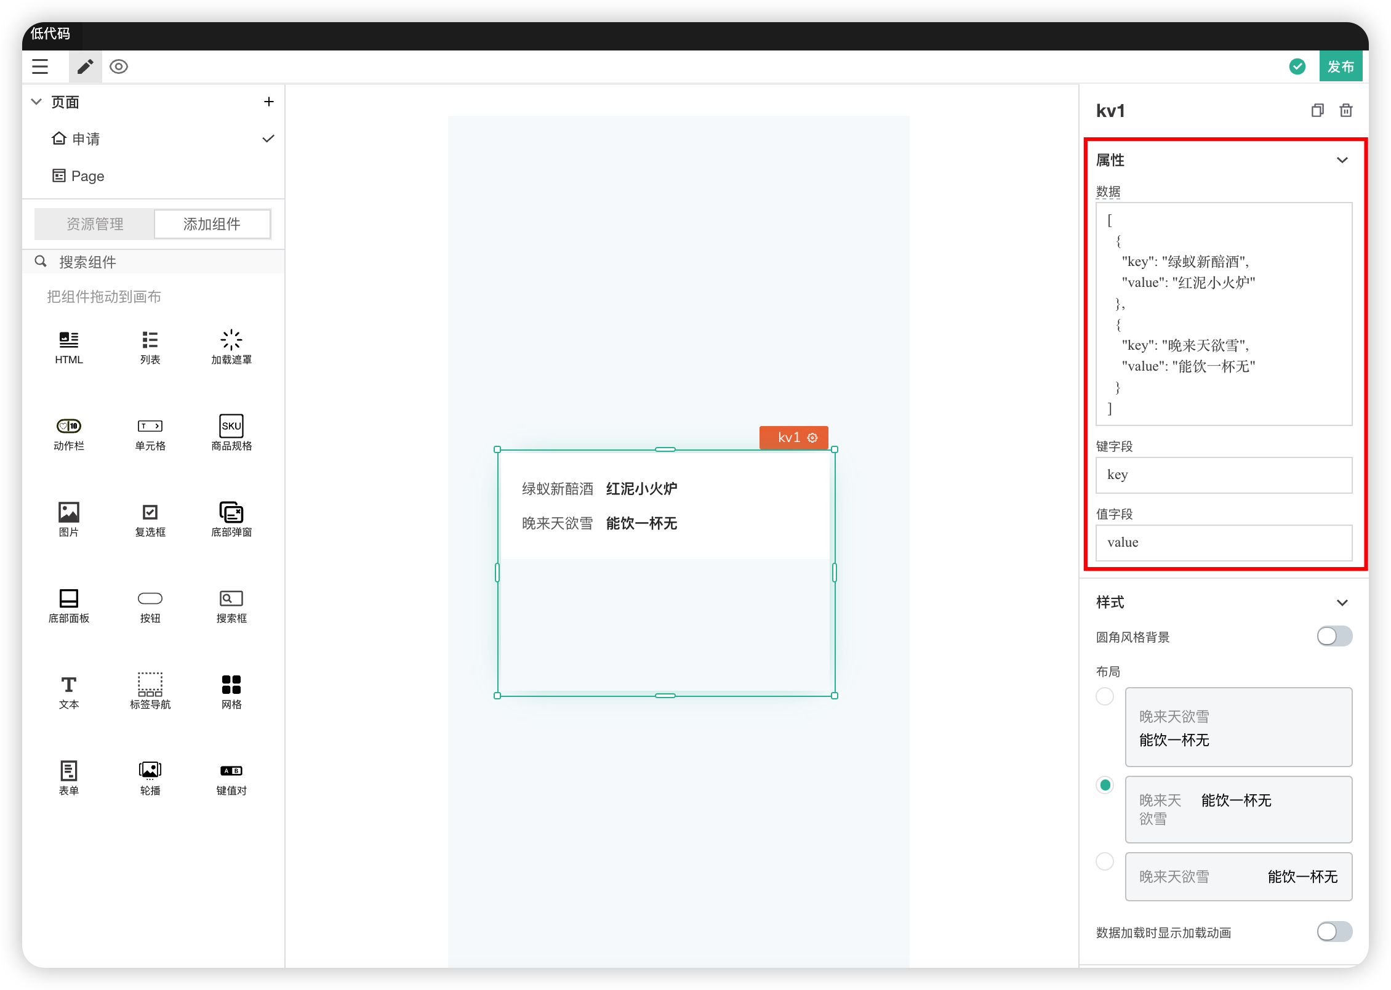Click the duplicate kv1 component icon

[1317, 111]
